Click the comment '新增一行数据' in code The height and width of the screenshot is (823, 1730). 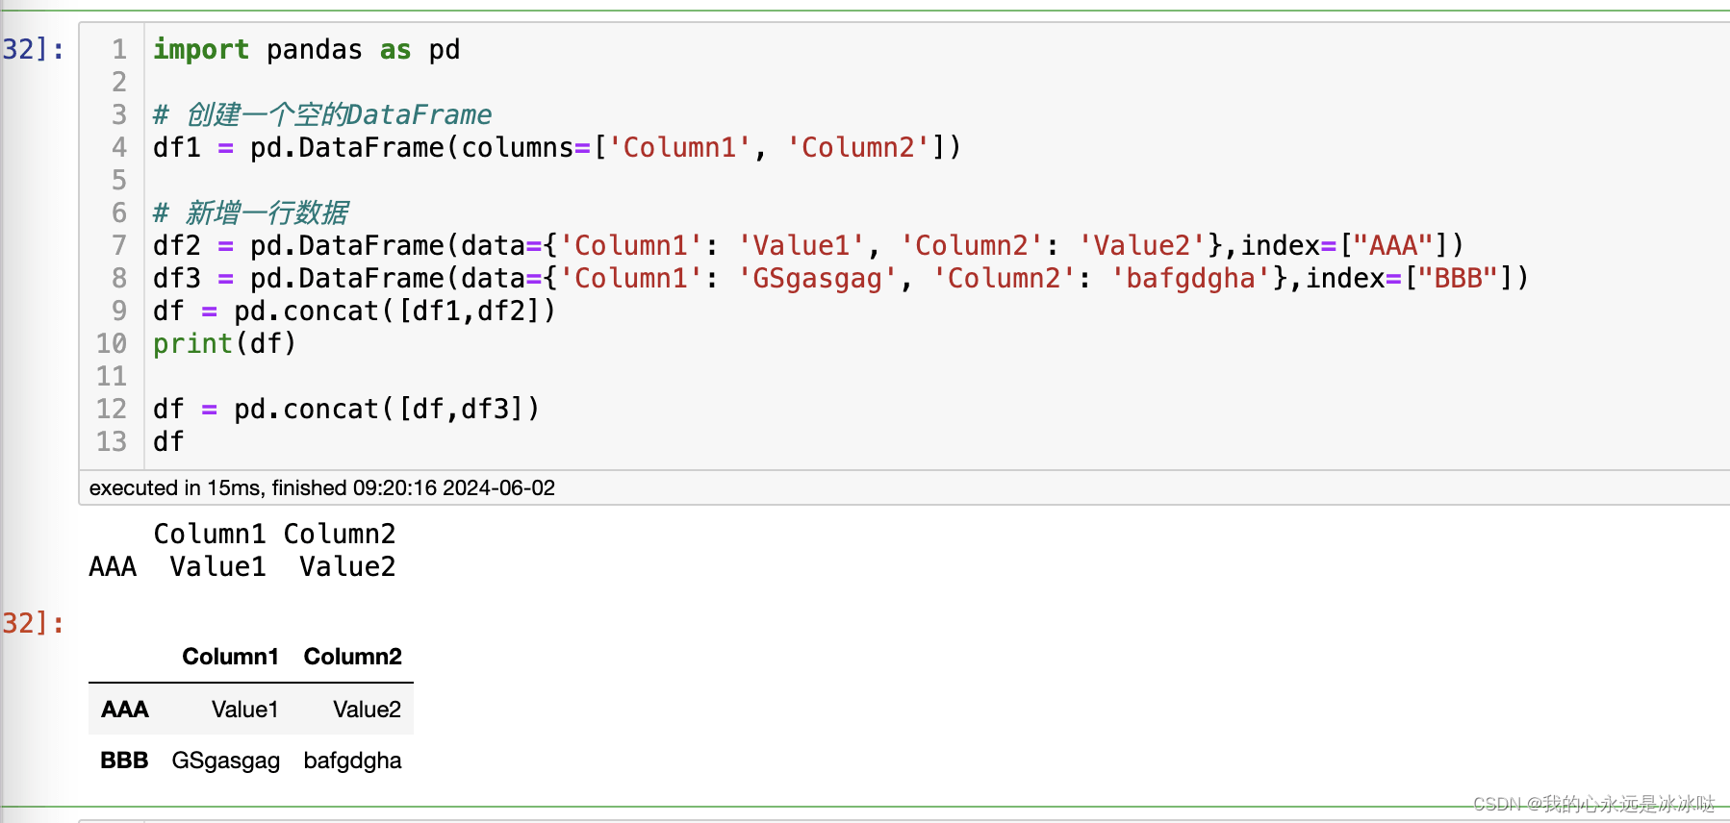click(251, 213)
